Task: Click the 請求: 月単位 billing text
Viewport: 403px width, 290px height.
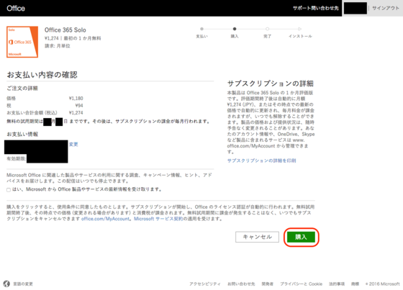Action: [58, 46]
